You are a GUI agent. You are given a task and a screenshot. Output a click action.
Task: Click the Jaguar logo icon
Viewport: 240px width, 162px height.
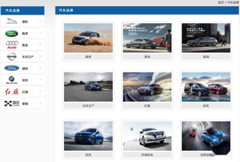(12, 21)
